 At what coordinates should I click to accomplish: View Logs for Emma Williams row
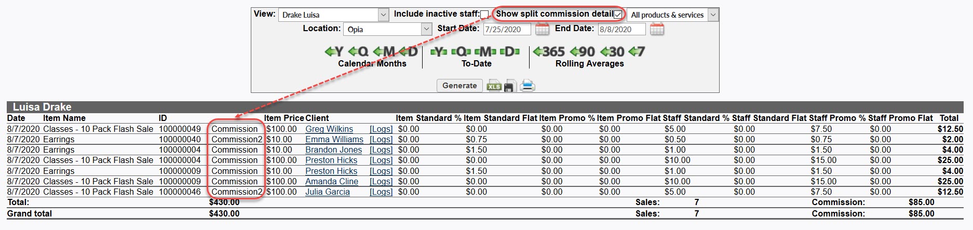[381, 140]
